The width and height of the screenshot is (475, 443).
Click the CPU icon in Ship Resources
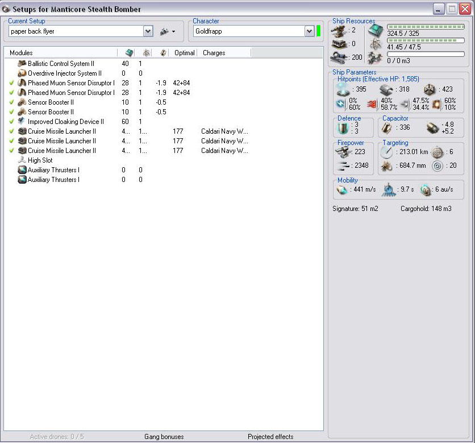click(376, 31)
